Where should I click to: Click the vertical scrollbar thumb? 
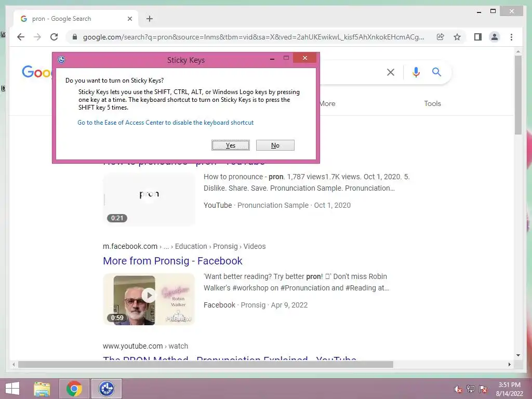click(x=518, y=95)
